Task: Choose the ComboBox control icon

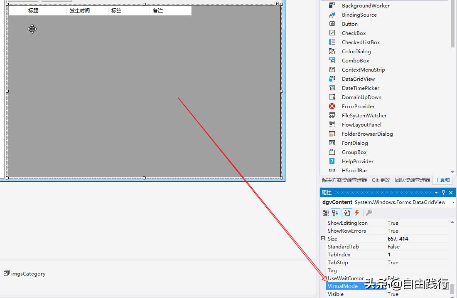Action: [x=332, y=60]
